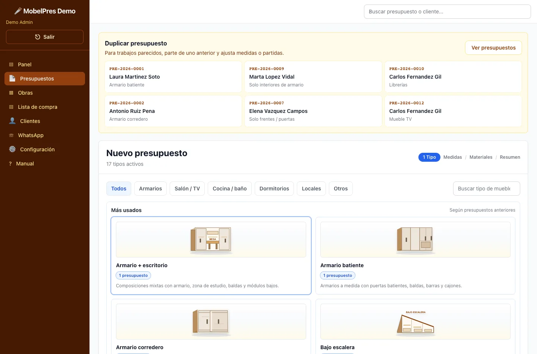This screenshot has width=537, height=354.
Task: Click the Armario batiente description text
Action: pyautogui.click(x=391, y=286)
